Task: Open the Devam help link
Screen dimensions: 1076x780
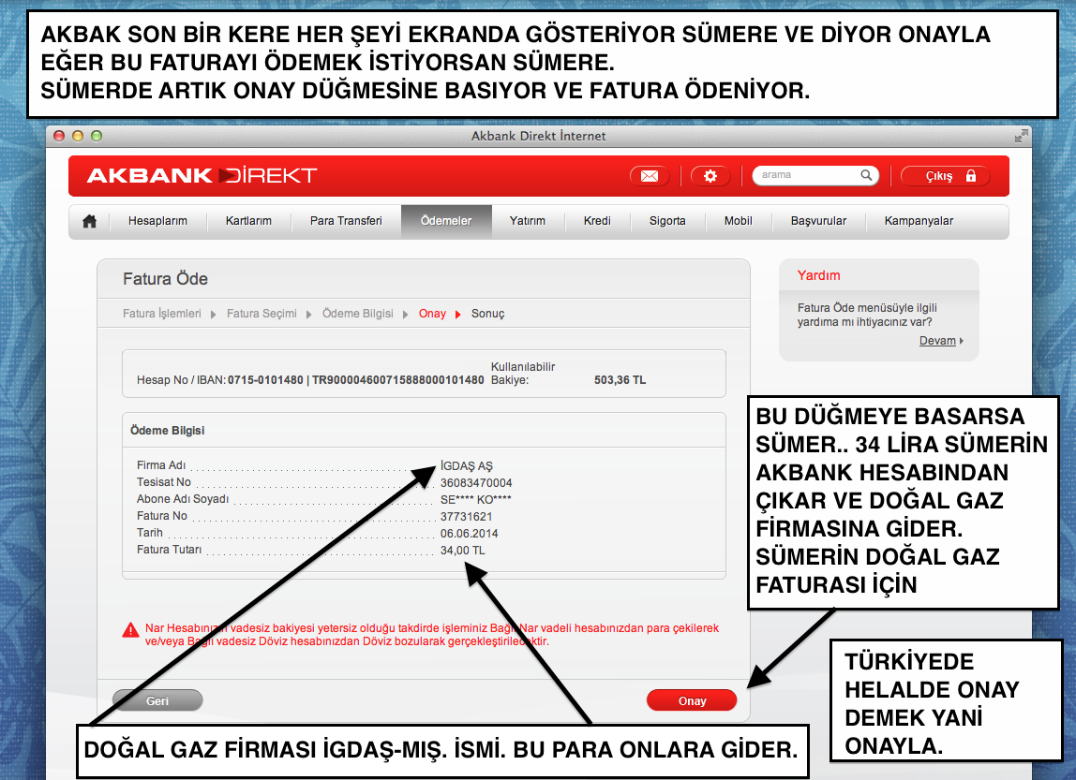Action: pos(937,341)
